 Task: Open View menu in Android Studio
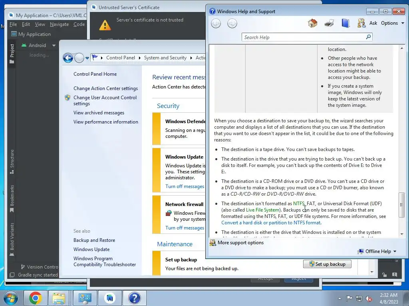click(x=40, y=24)
